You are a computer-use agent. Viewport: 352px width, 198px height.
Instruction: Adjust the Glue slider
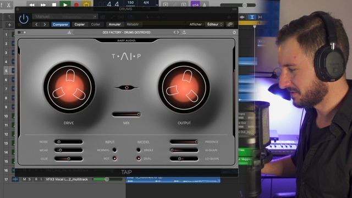point(68,159)
